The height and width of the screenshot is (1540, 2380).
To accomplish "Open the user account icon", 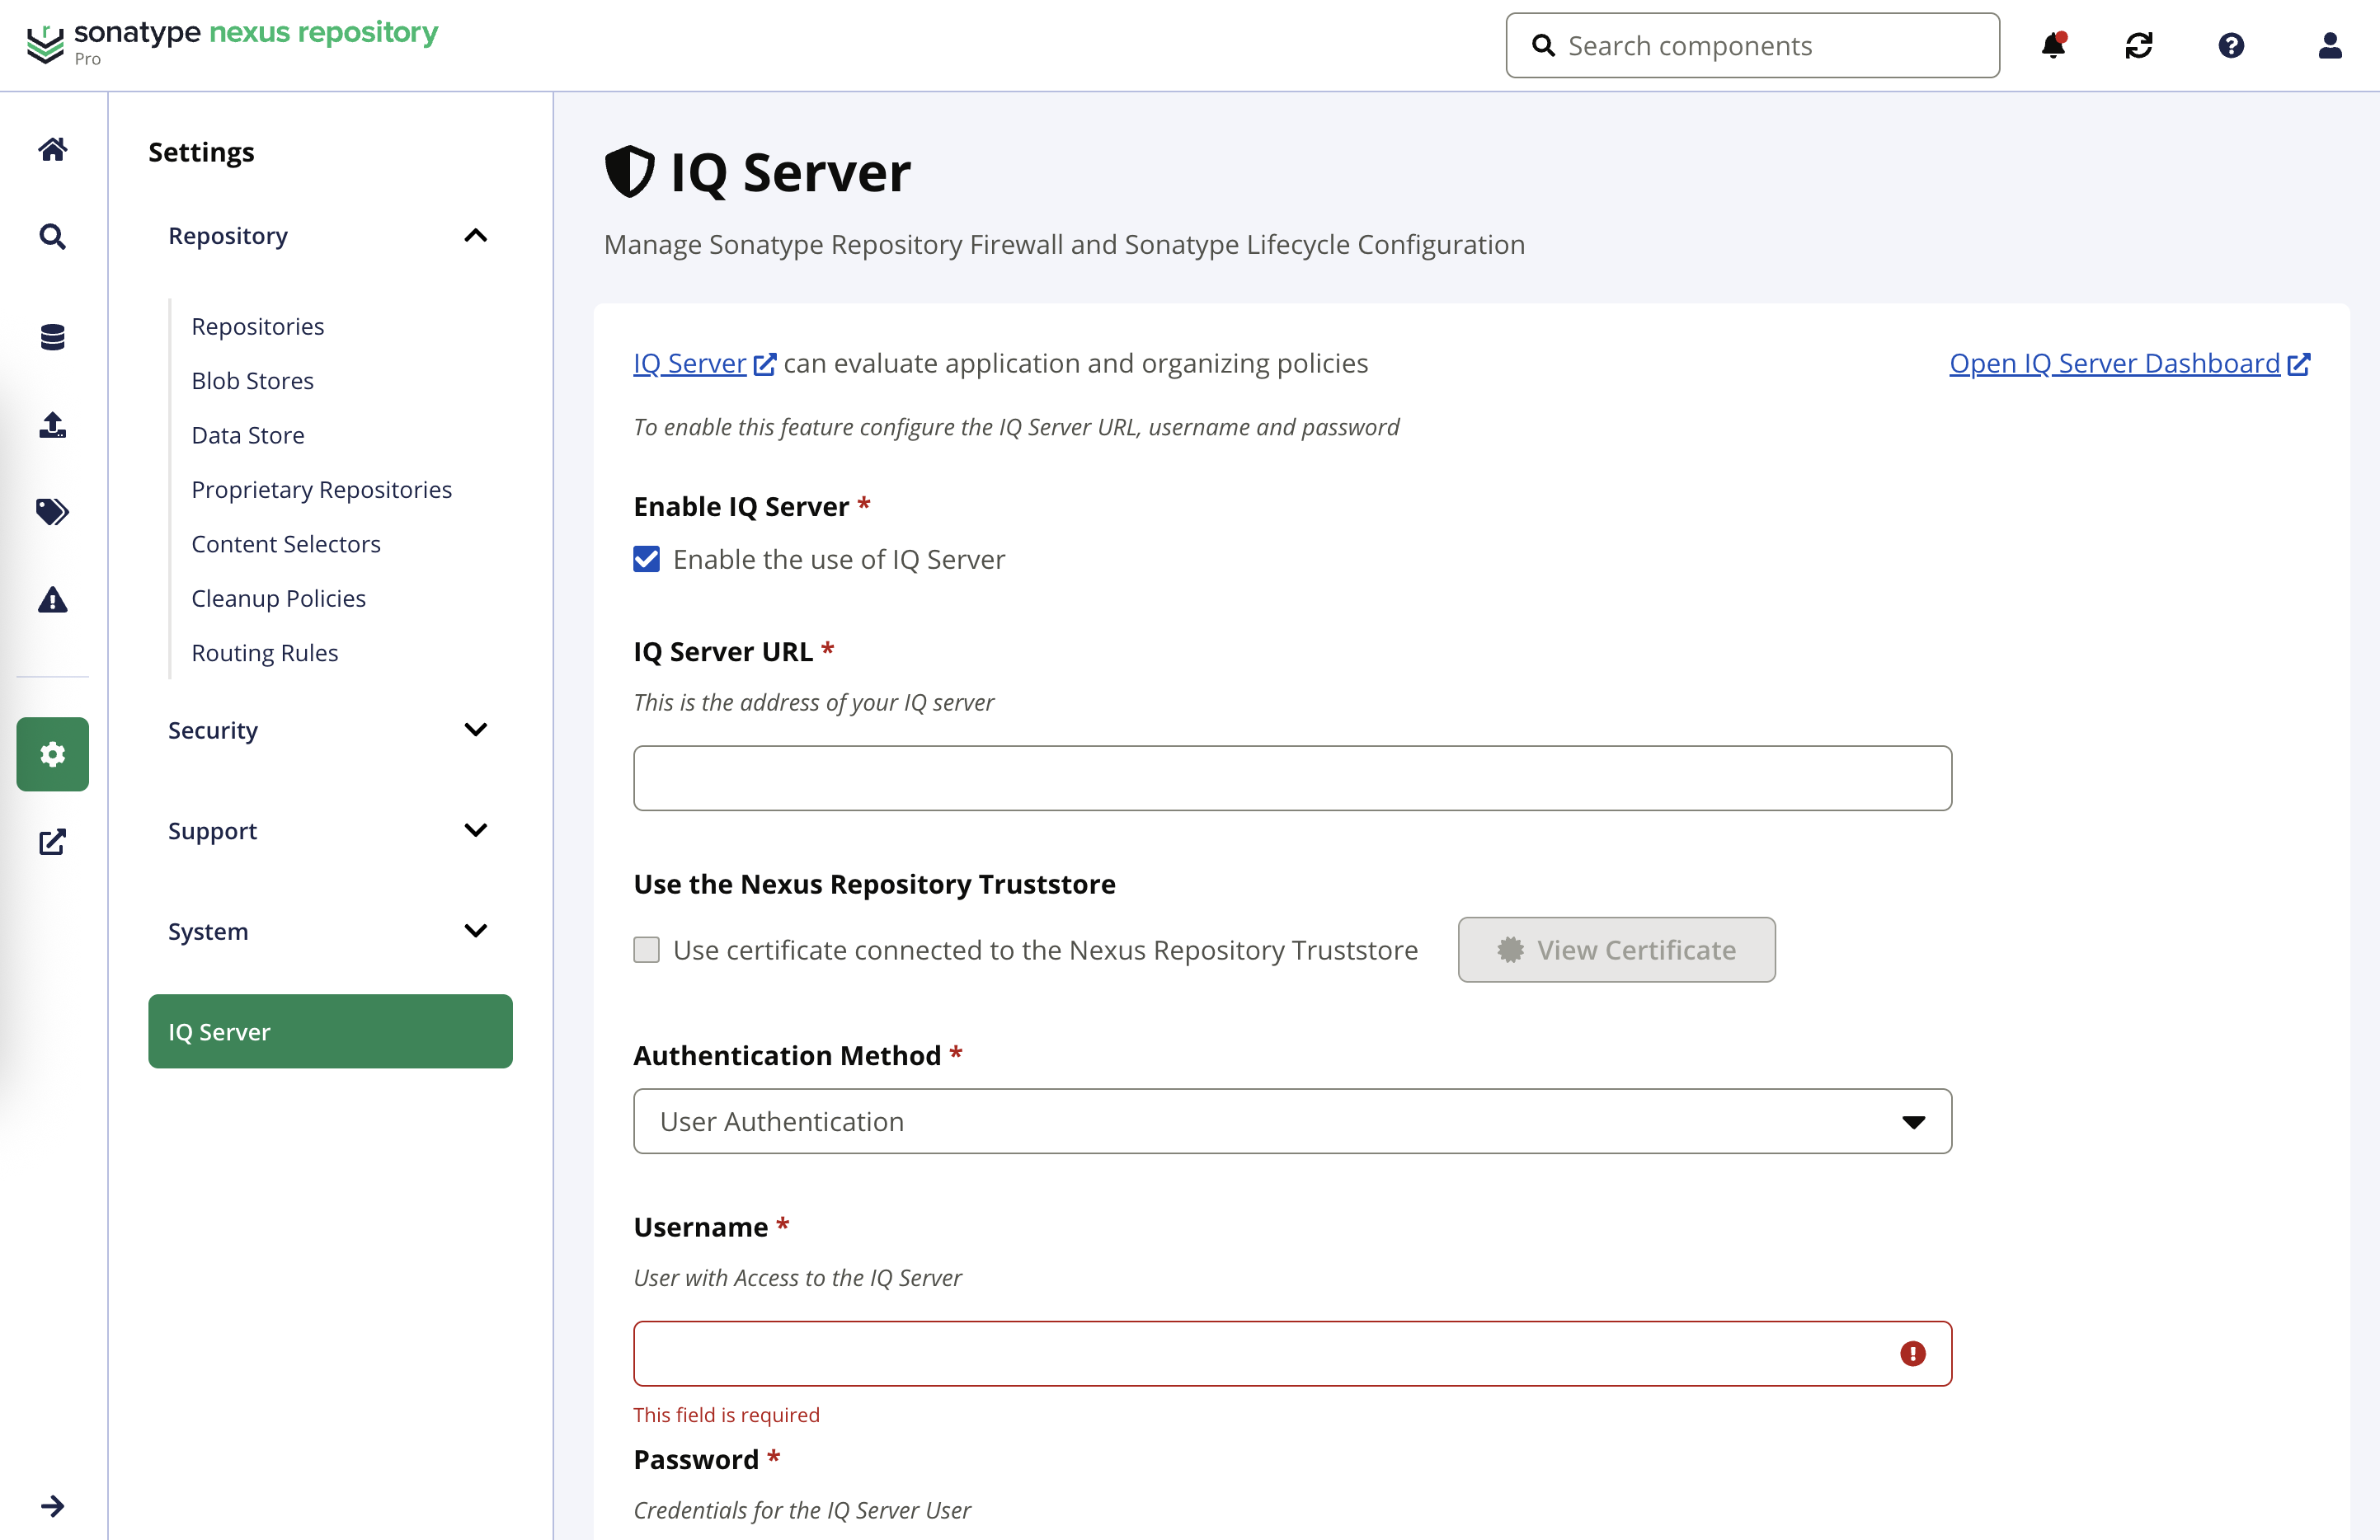I will [2330, 45].
